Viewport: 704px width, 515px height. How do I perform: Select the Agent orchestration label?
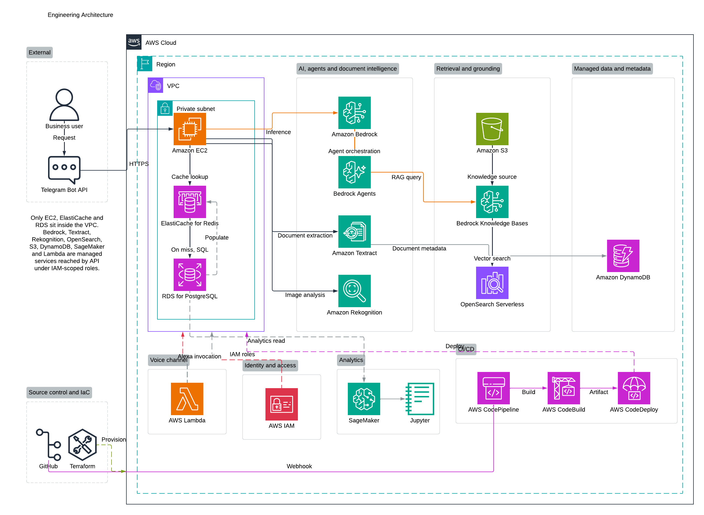354,151
